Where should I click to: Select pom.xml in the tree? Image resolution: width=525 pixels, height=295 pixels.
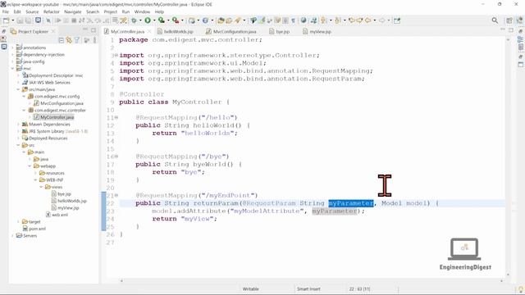pos(34,229)
